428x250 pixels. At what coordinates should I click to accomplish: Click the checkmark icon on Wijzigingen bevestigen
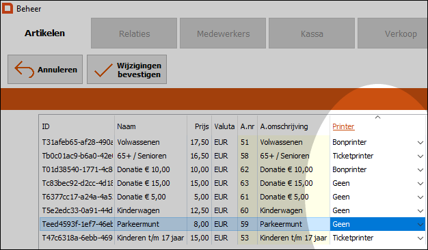pos(103,70)
